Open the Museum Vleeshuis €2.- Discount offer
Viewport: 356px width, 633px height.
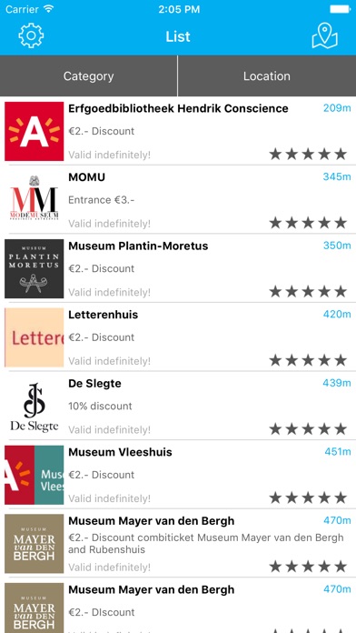101,475
